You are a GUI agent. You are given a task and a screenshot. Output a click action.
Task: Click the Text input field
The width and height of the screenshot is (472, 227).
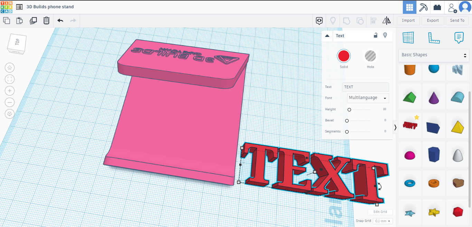coord(365,87)
